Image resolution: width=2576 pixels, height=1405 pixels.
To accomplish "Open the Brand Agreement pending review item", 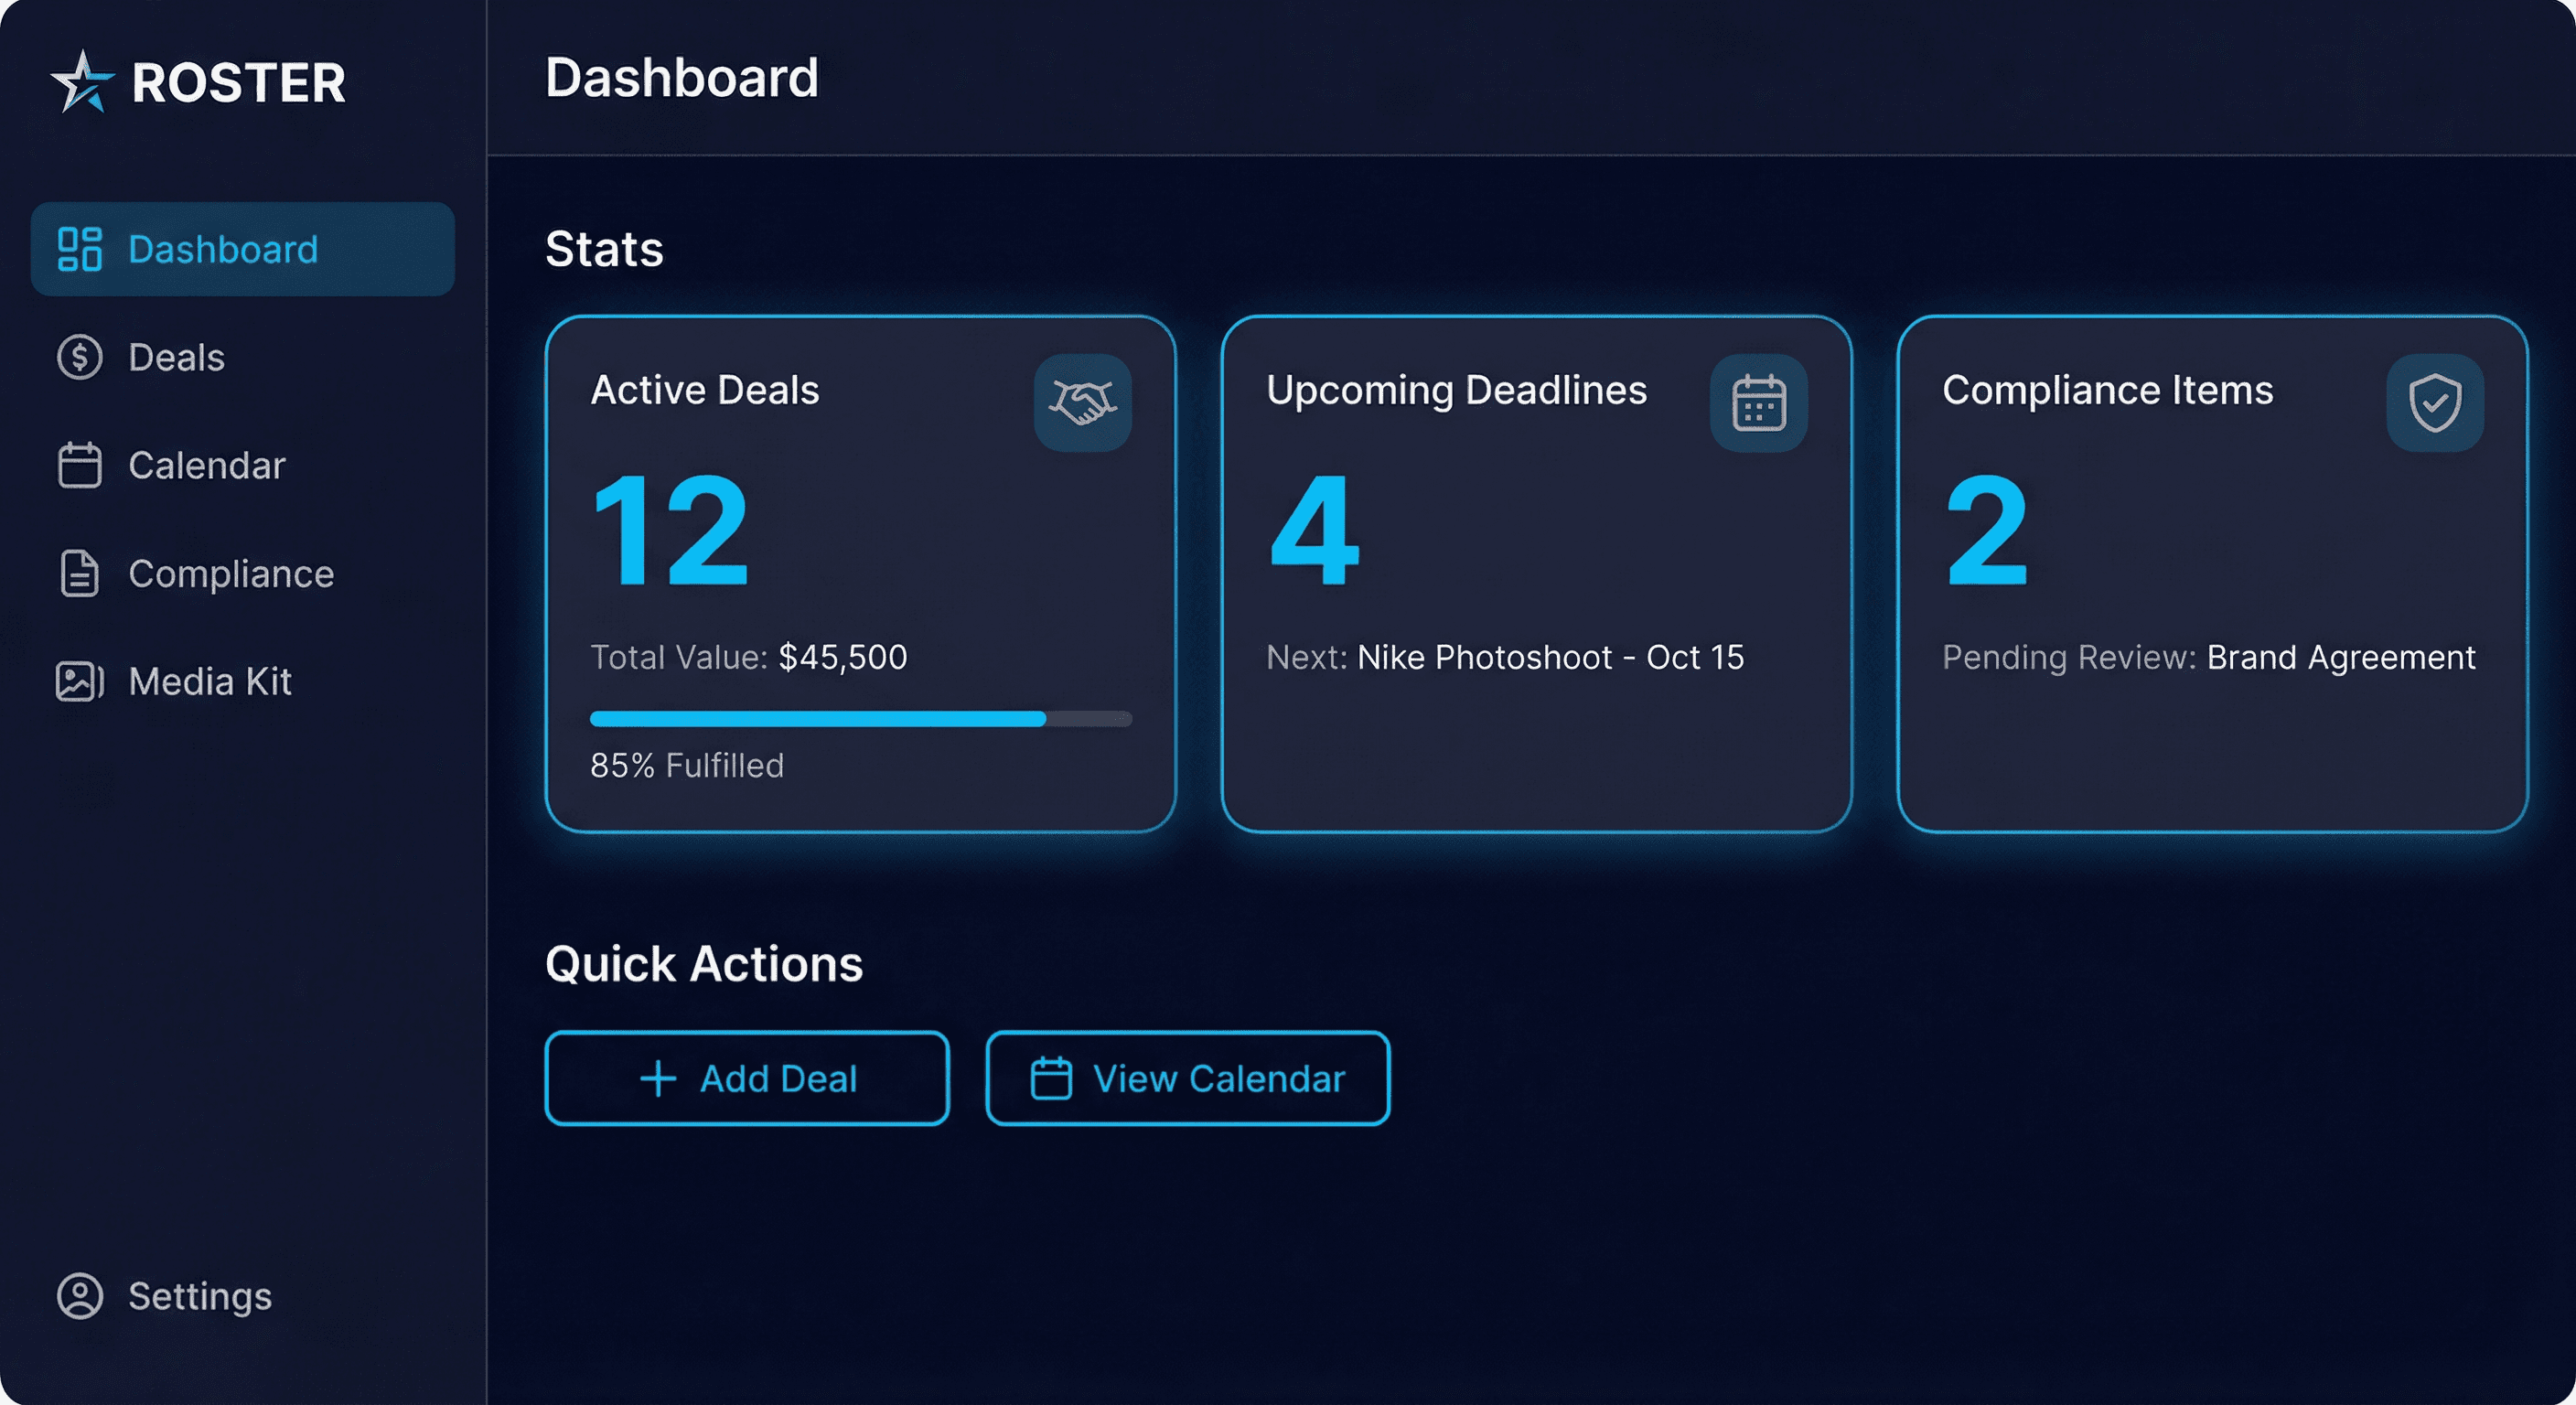I will [2340, 657].
